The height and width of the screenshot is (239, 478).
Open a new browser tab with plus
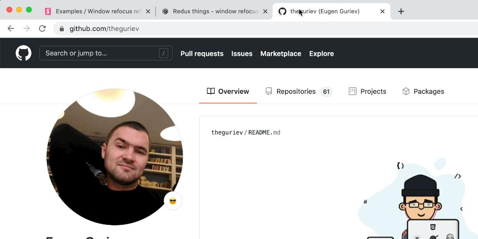coord(401,11)
